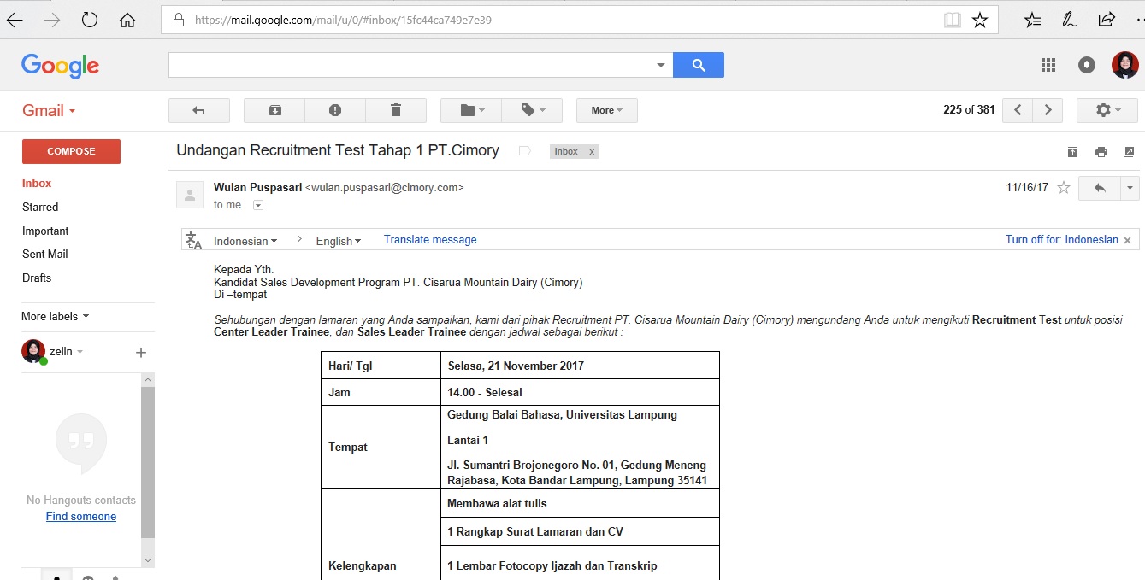Open the More actions dropdown
The width and height of the screenshot is (1145, 580).
pos(607,110)
